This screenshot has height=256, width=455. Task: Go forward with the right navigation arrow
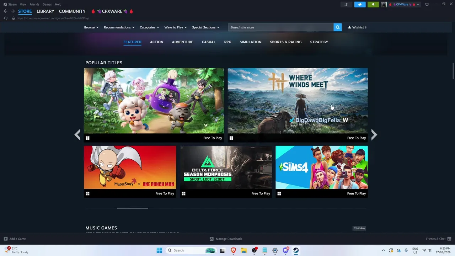pos(13,11)
